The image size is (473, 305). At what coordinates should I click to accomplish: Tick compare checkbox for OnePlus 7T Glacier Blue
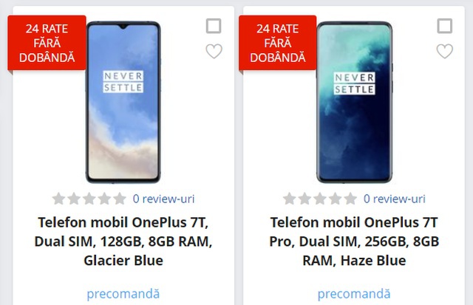pos(214,26)
